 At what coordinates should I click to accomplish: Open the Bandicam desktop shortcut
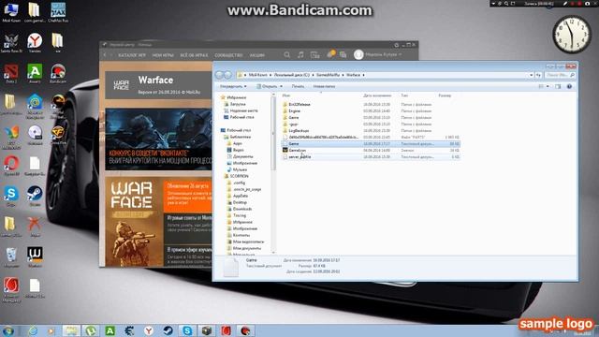(58, 73)
